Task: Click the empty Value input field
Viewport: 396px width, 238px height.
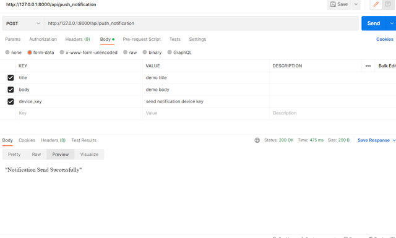Action: pos(206,113)
